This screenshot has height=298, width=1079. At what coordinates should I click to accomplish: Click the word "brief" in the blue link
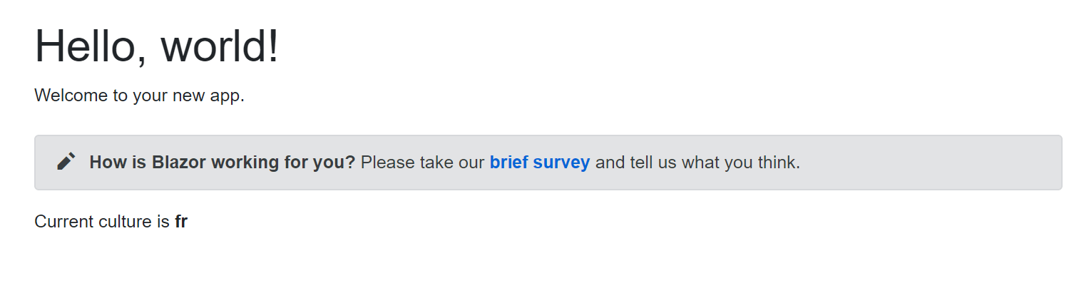click(508, 163)
